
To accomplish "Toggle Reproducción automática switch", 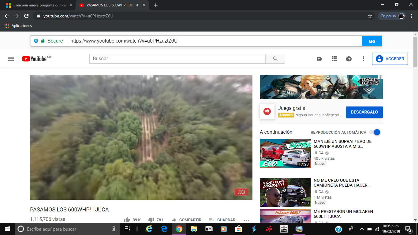I will [375, 132].
